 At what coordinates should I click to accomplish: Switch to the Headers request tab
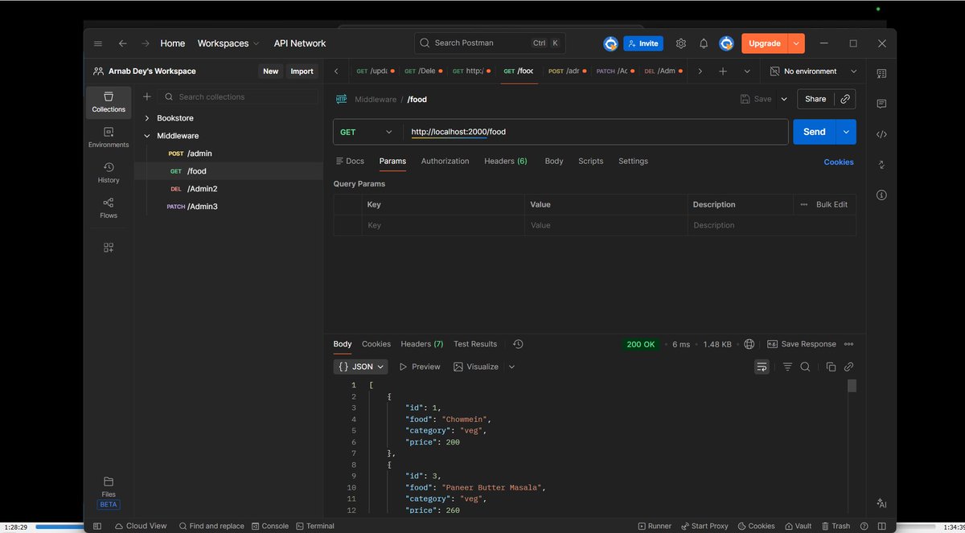tap(505, 161)
